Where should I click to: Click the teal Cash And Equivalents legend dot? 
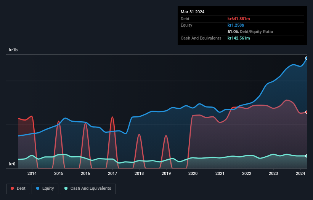pos(66,188)
